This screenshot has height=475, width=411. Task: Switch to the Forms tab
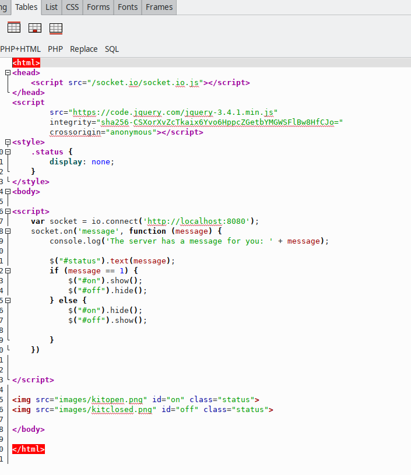click(x=98, y=7)
